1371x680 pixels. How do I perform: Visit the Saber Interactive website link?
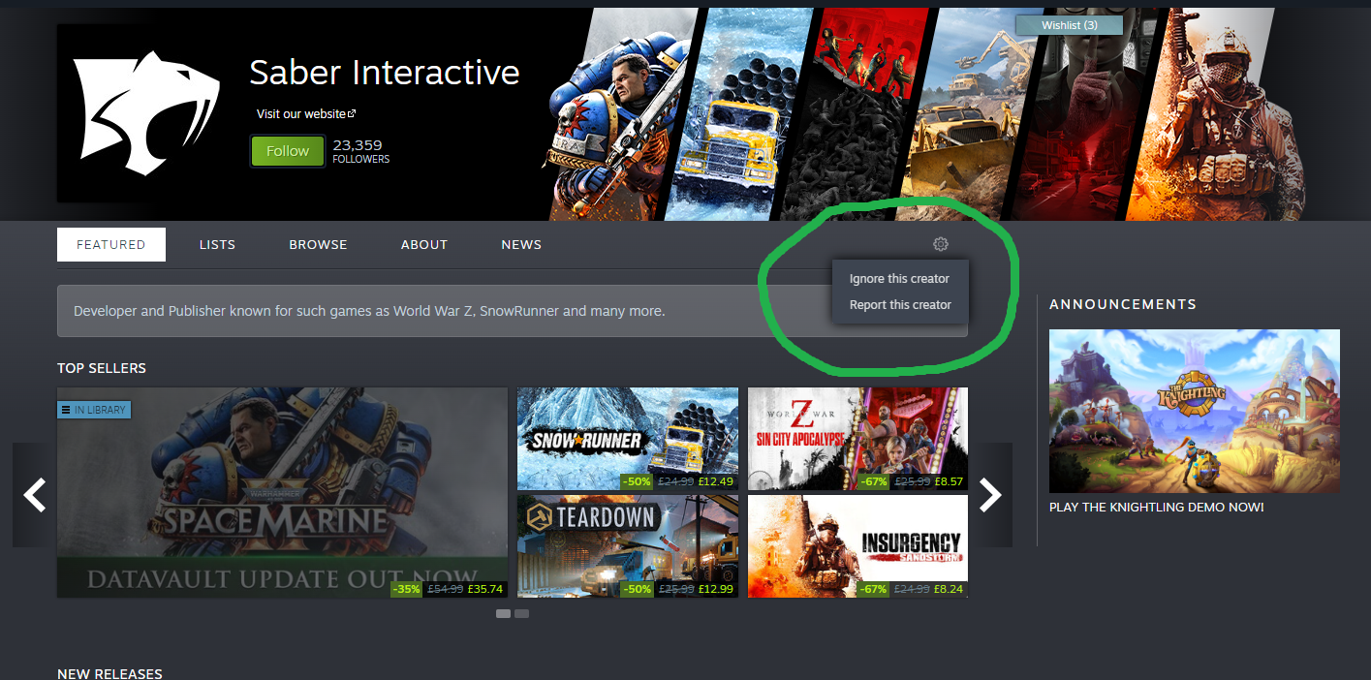click(306, 113)
